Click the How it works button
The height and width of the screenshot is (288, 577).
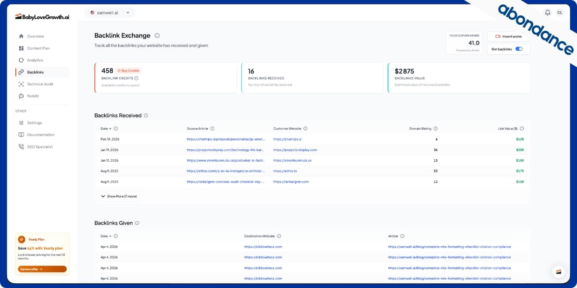tap(508, 36)
